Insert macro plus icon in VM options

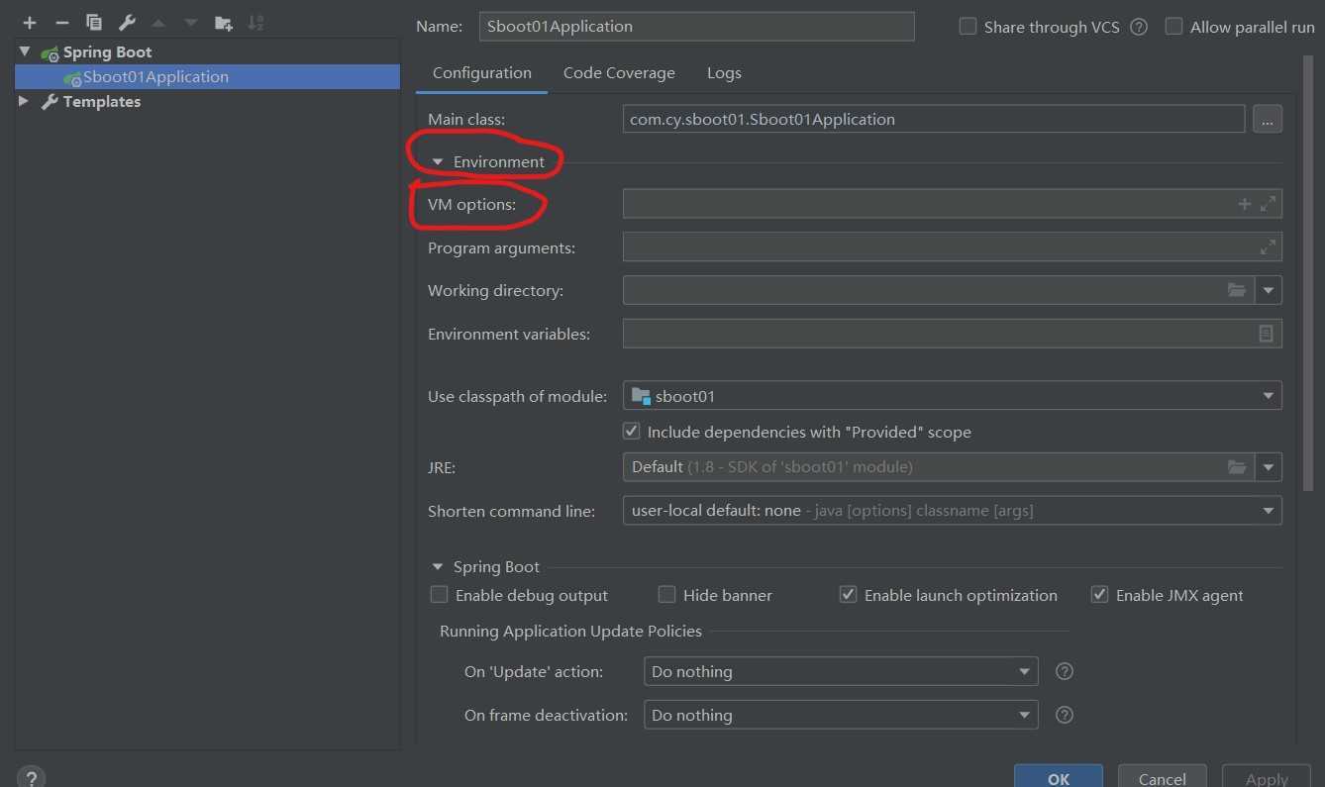(1245, 204)
